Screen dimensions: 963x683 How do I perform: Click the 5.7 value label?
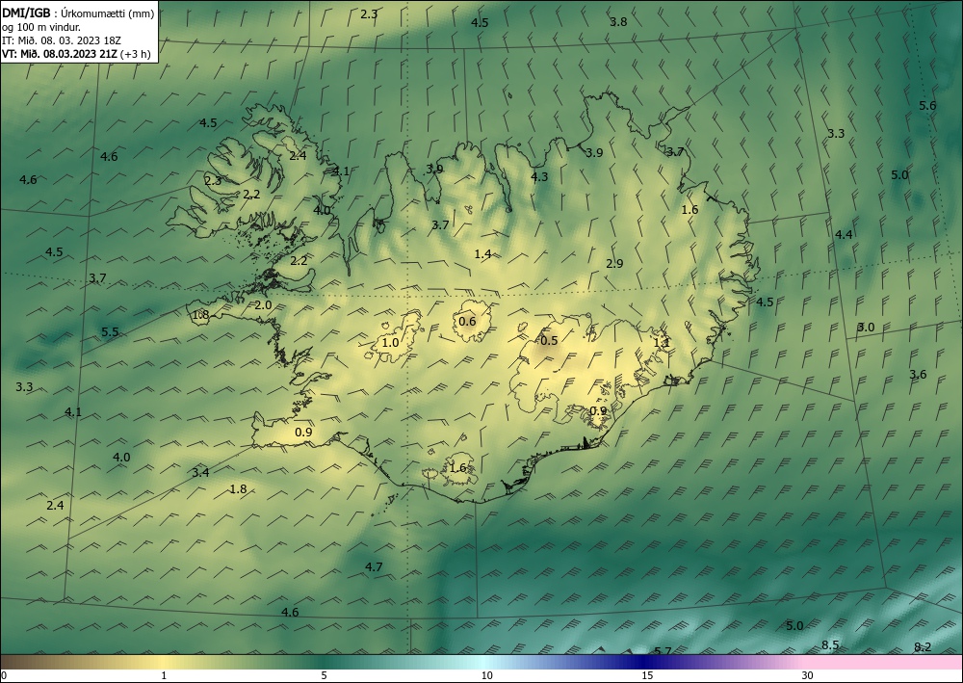(x=663, y=651)
